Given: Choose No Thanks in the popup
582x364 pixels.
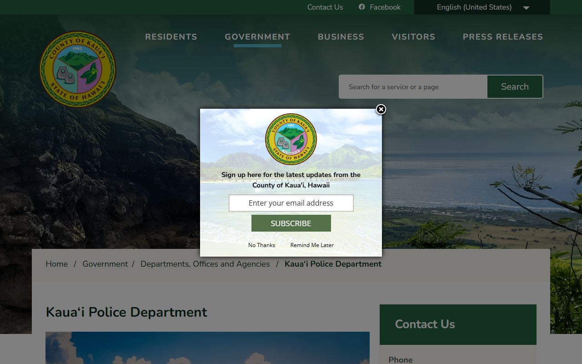Looking at the screenshot, I should [x=261, y=245].
